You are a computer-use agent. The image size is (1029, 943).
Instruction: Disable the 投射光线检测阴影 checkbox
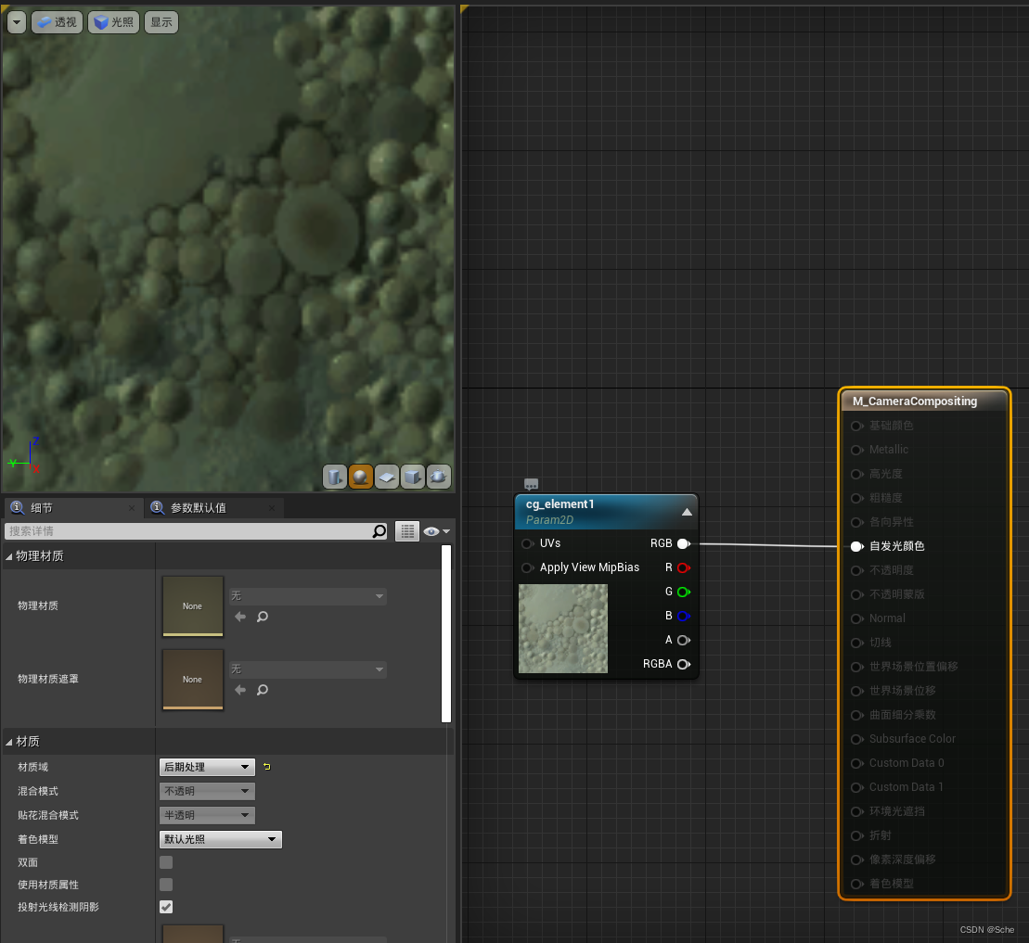pyautogui.click(x=165, y=907)
